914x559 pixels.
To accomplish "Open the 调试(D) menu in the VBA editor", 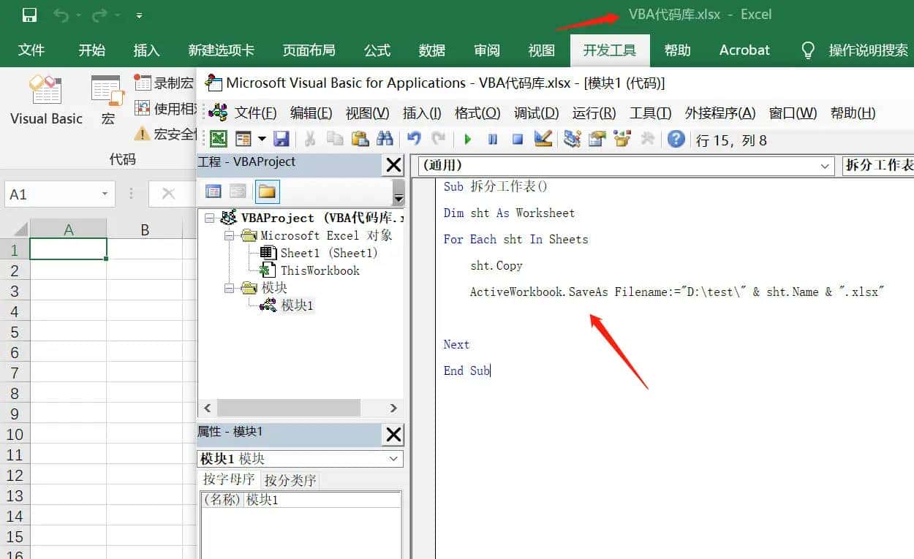I will pyautogui.click(x=536, y=113).
